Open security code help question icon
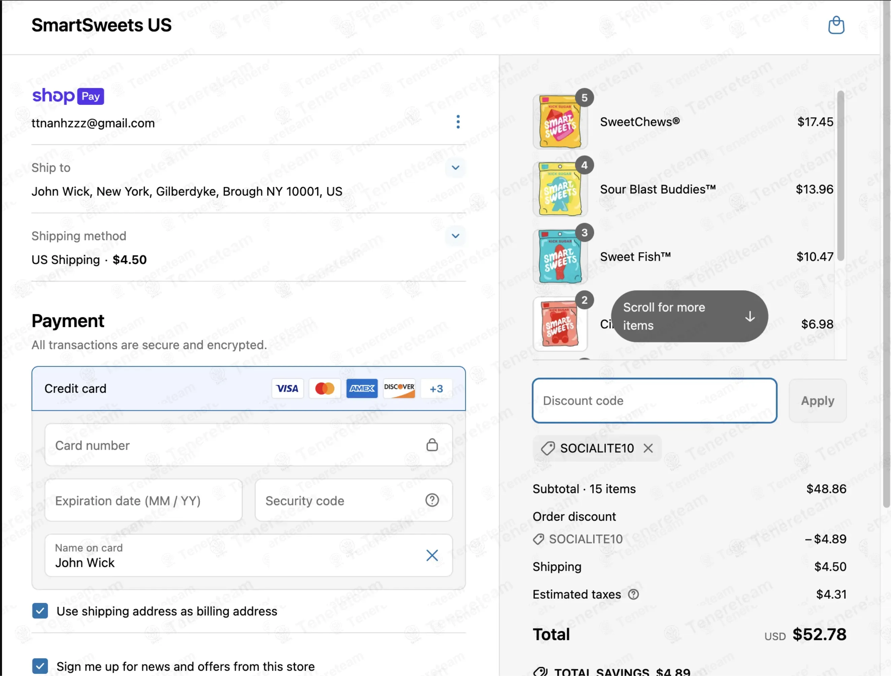The height and width of the screenshot is (676, 891). tap(432, 500)
